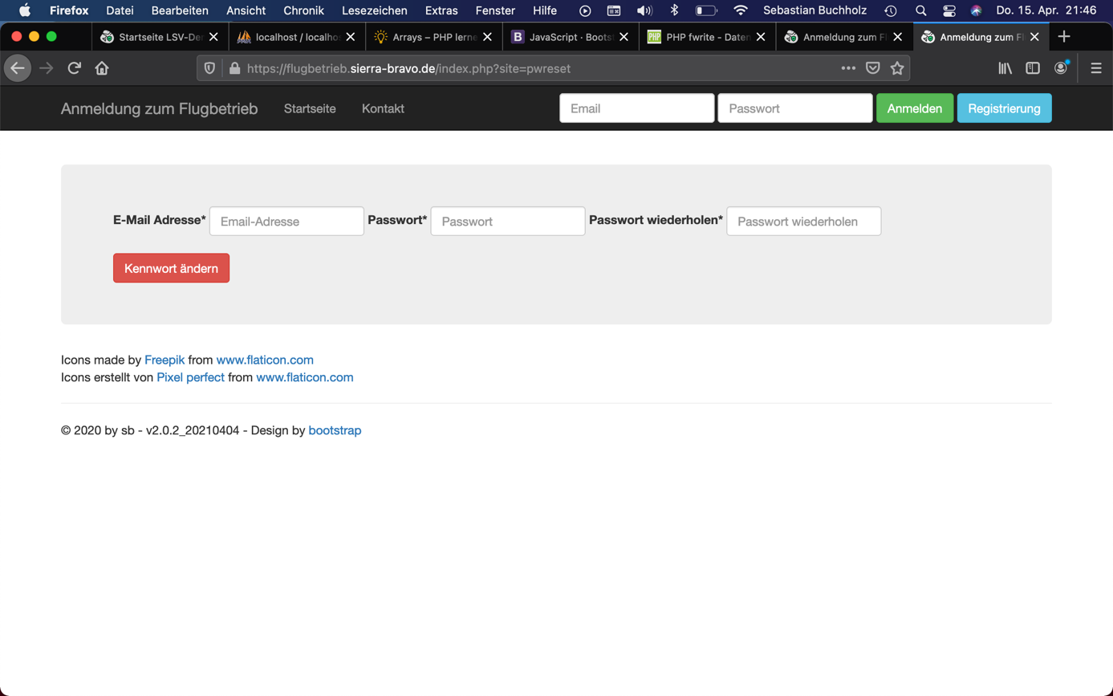Open Firefox hamburger application menu
Viewport: 1113px width, 696px height.
tap(1096, 68)
